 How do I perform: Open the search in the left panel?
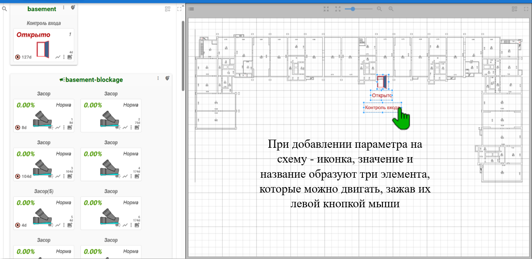point(5,8)
